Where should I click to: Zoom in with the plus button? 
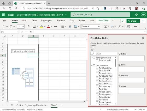(x=144, y=109)
